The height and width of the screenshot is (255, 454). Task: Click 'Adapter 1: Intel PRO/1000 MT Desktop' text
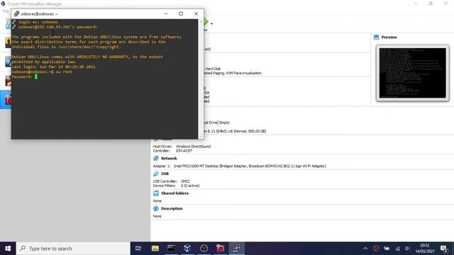tap(240, 166)
